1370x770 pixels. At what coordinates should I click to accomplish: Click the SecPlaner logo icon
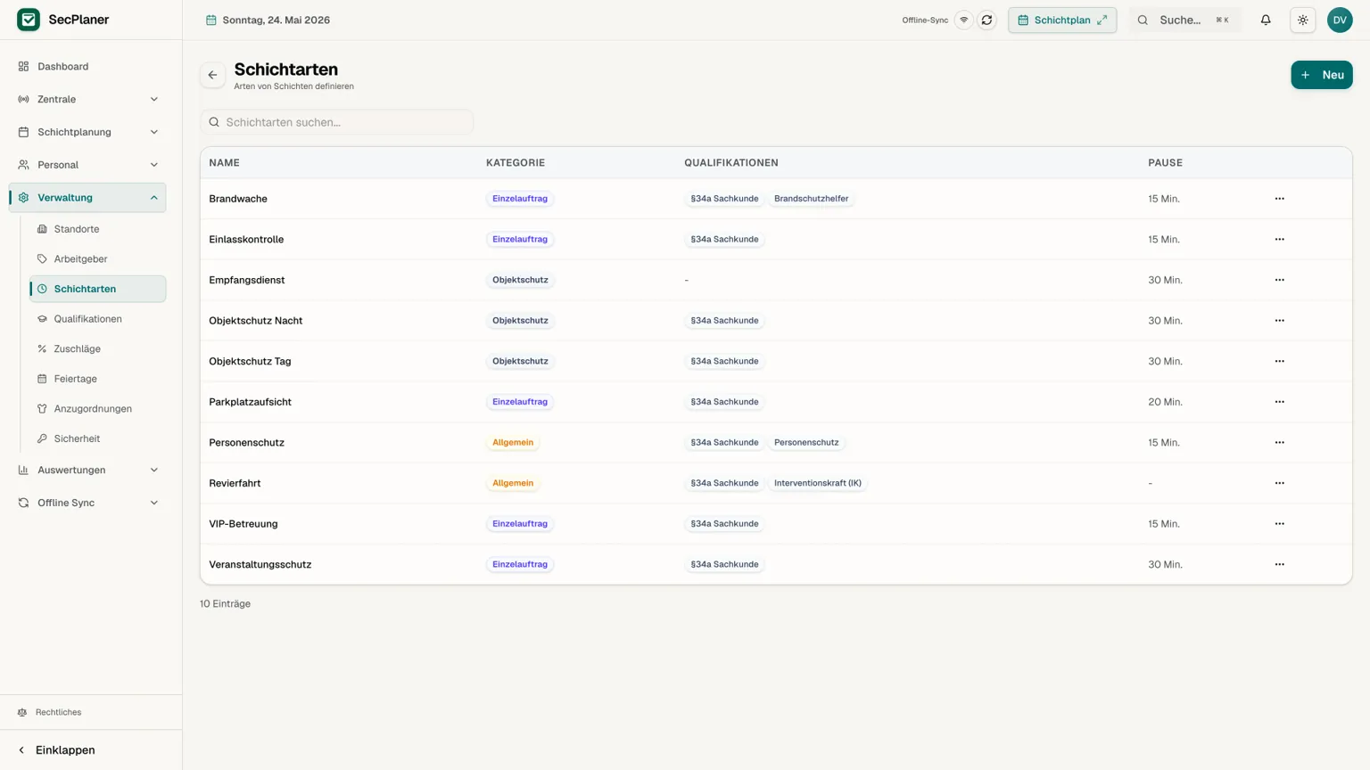click(x=29, y=20)
